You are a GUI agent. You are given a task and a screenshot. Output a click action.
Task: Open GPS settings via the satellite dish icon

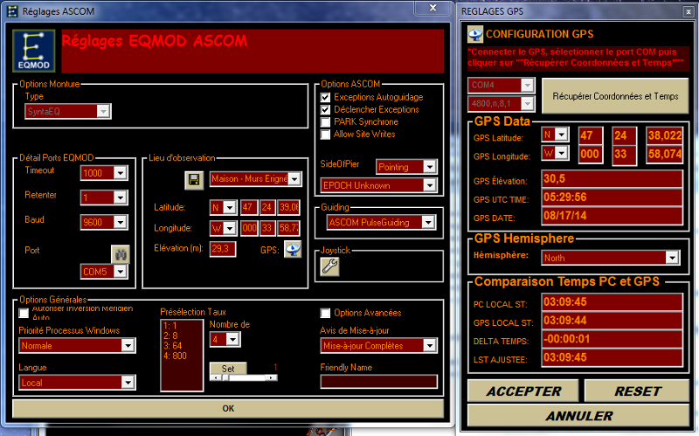click(x=292, y=249)
